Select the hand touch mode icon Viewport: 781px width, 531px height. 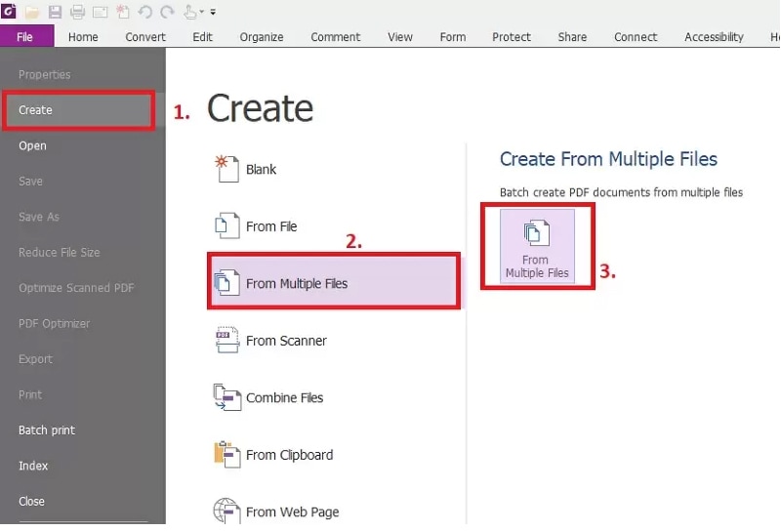coord(189,12)
